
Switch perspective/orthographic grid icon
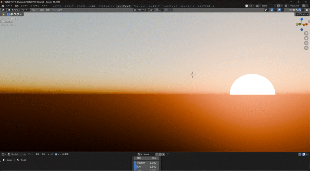coord(306,48)
